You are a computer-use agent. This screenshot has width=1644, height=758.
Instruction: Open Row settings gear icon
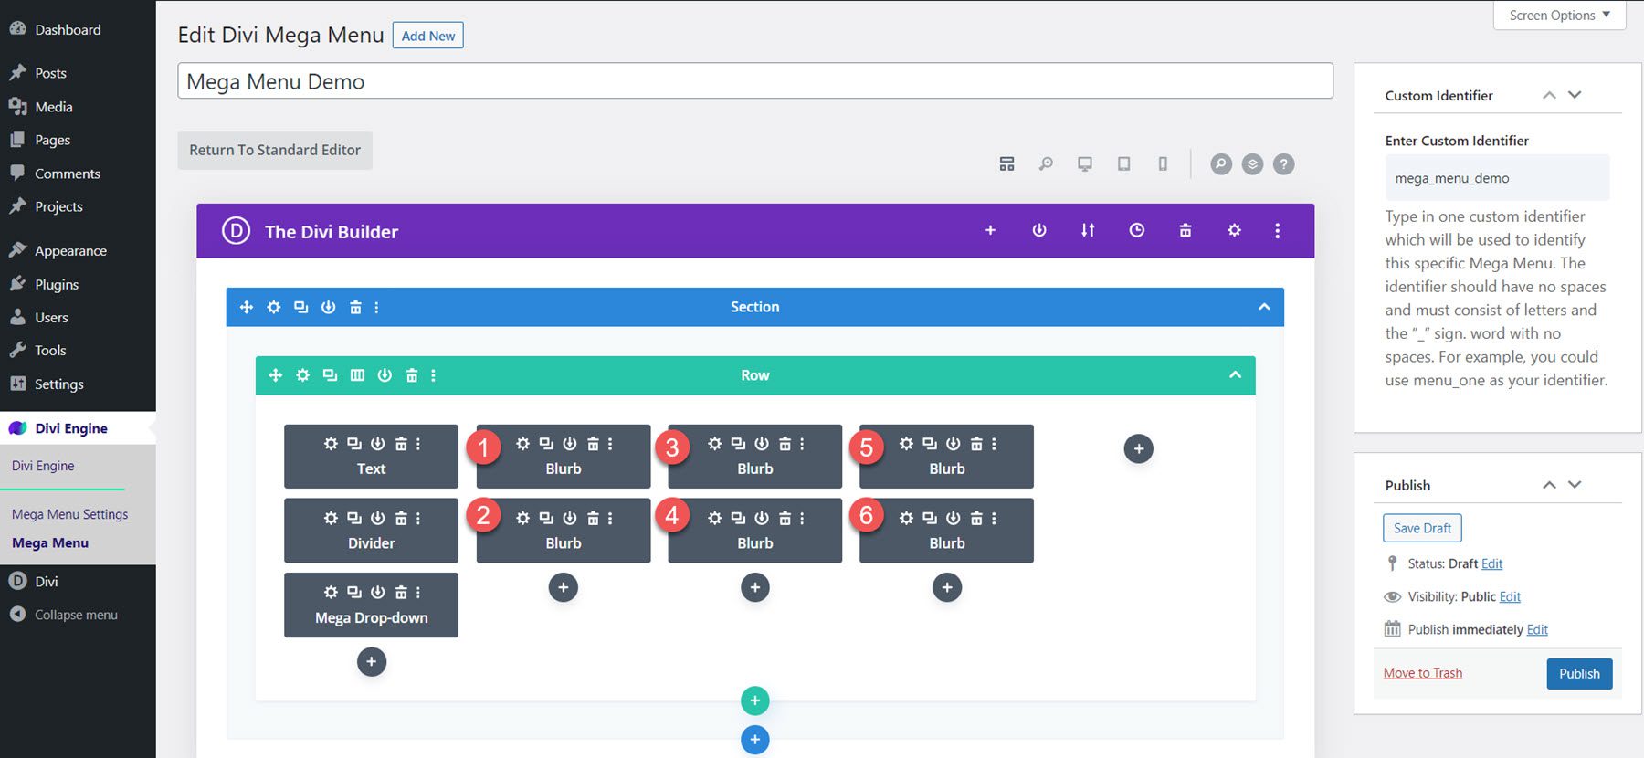[302, 375]
